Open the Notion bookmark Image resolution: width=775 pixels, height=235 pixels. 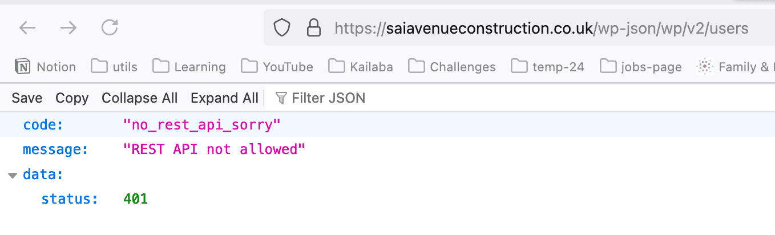point(45,67)
